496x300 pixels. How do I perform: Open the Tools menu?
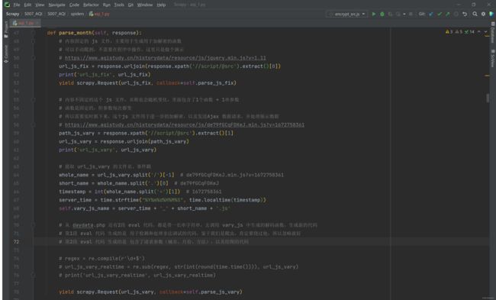tap(119, 5)
